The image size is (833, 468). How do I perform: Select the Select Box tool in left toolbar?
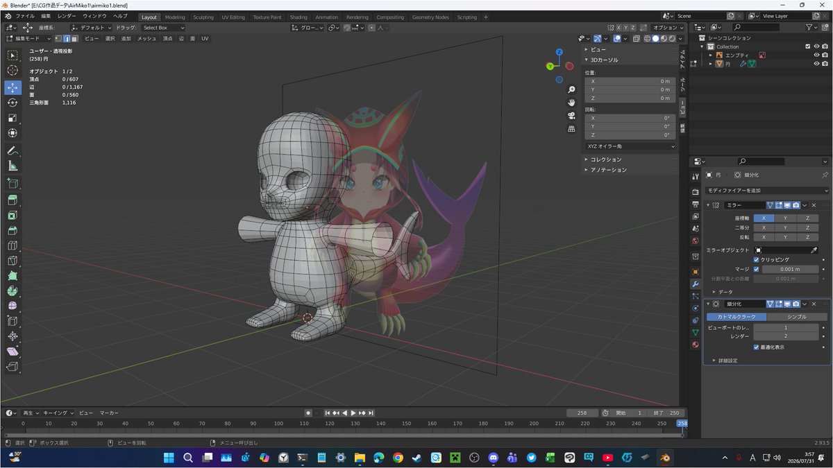12,55
